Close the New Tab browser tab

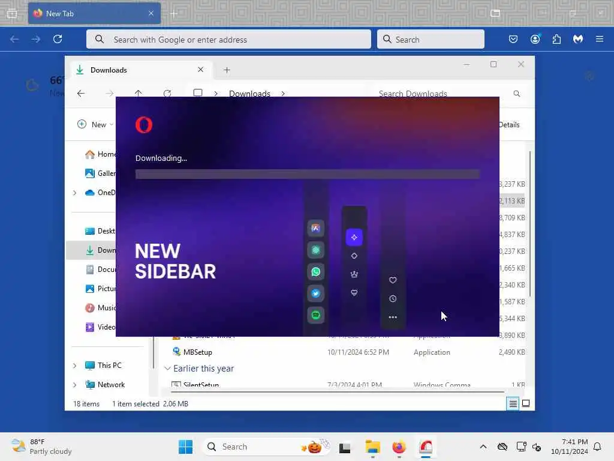coord(151,13)
